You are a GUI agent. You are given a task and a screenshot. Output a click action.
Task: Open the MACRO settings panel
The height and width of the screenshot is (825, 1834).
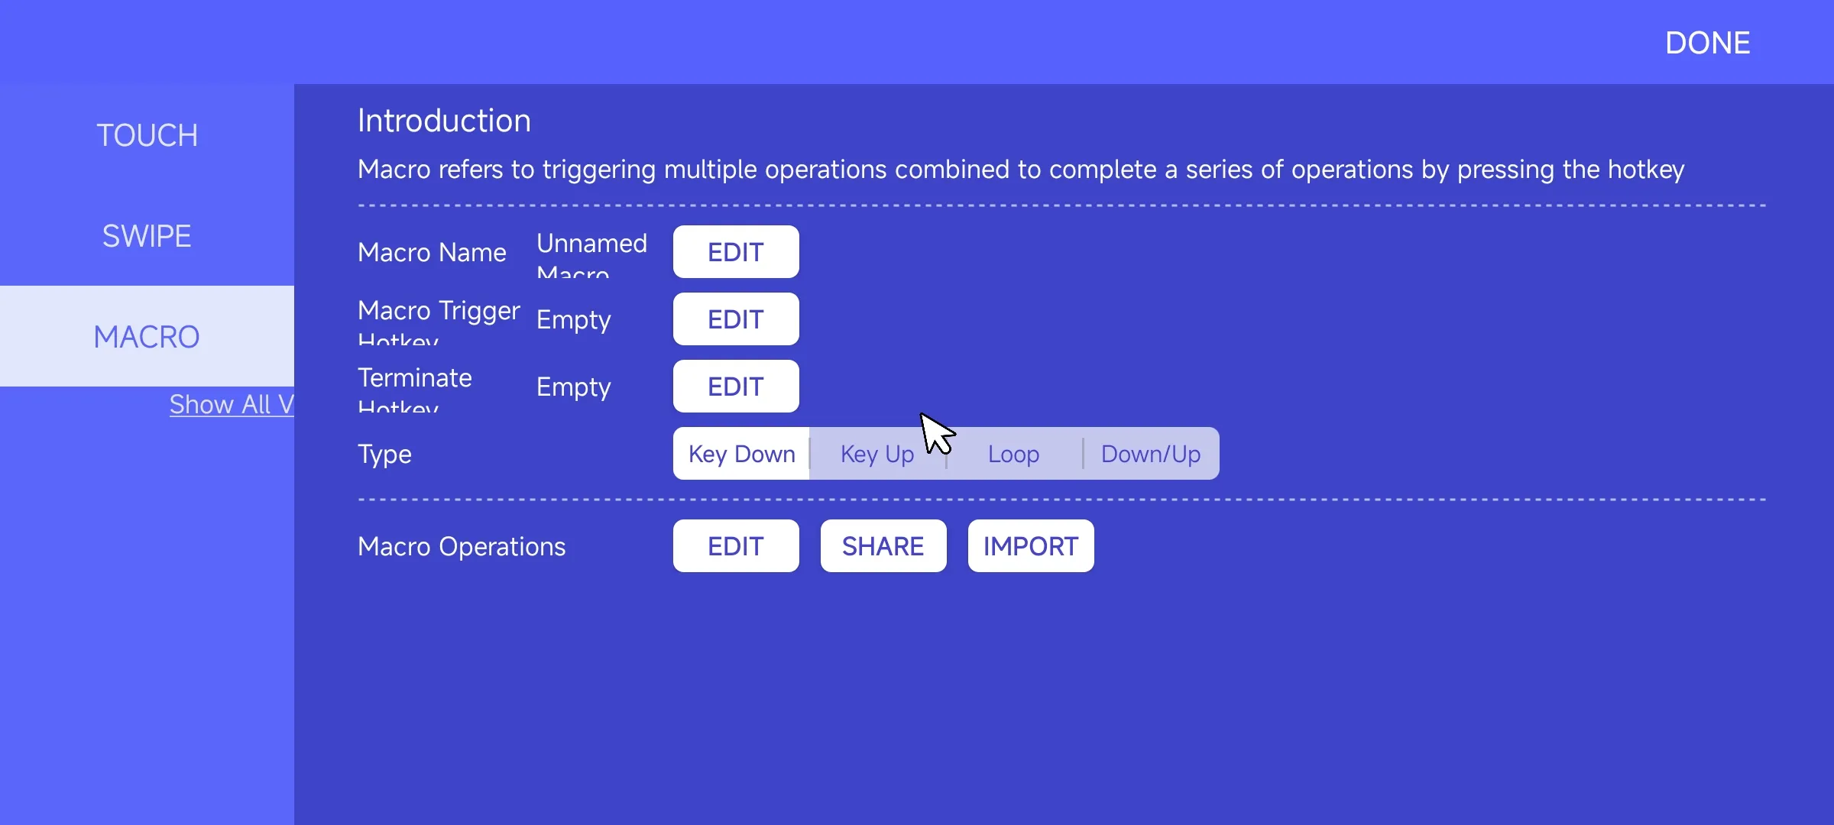pyautogui.click(x=147, y=337)
